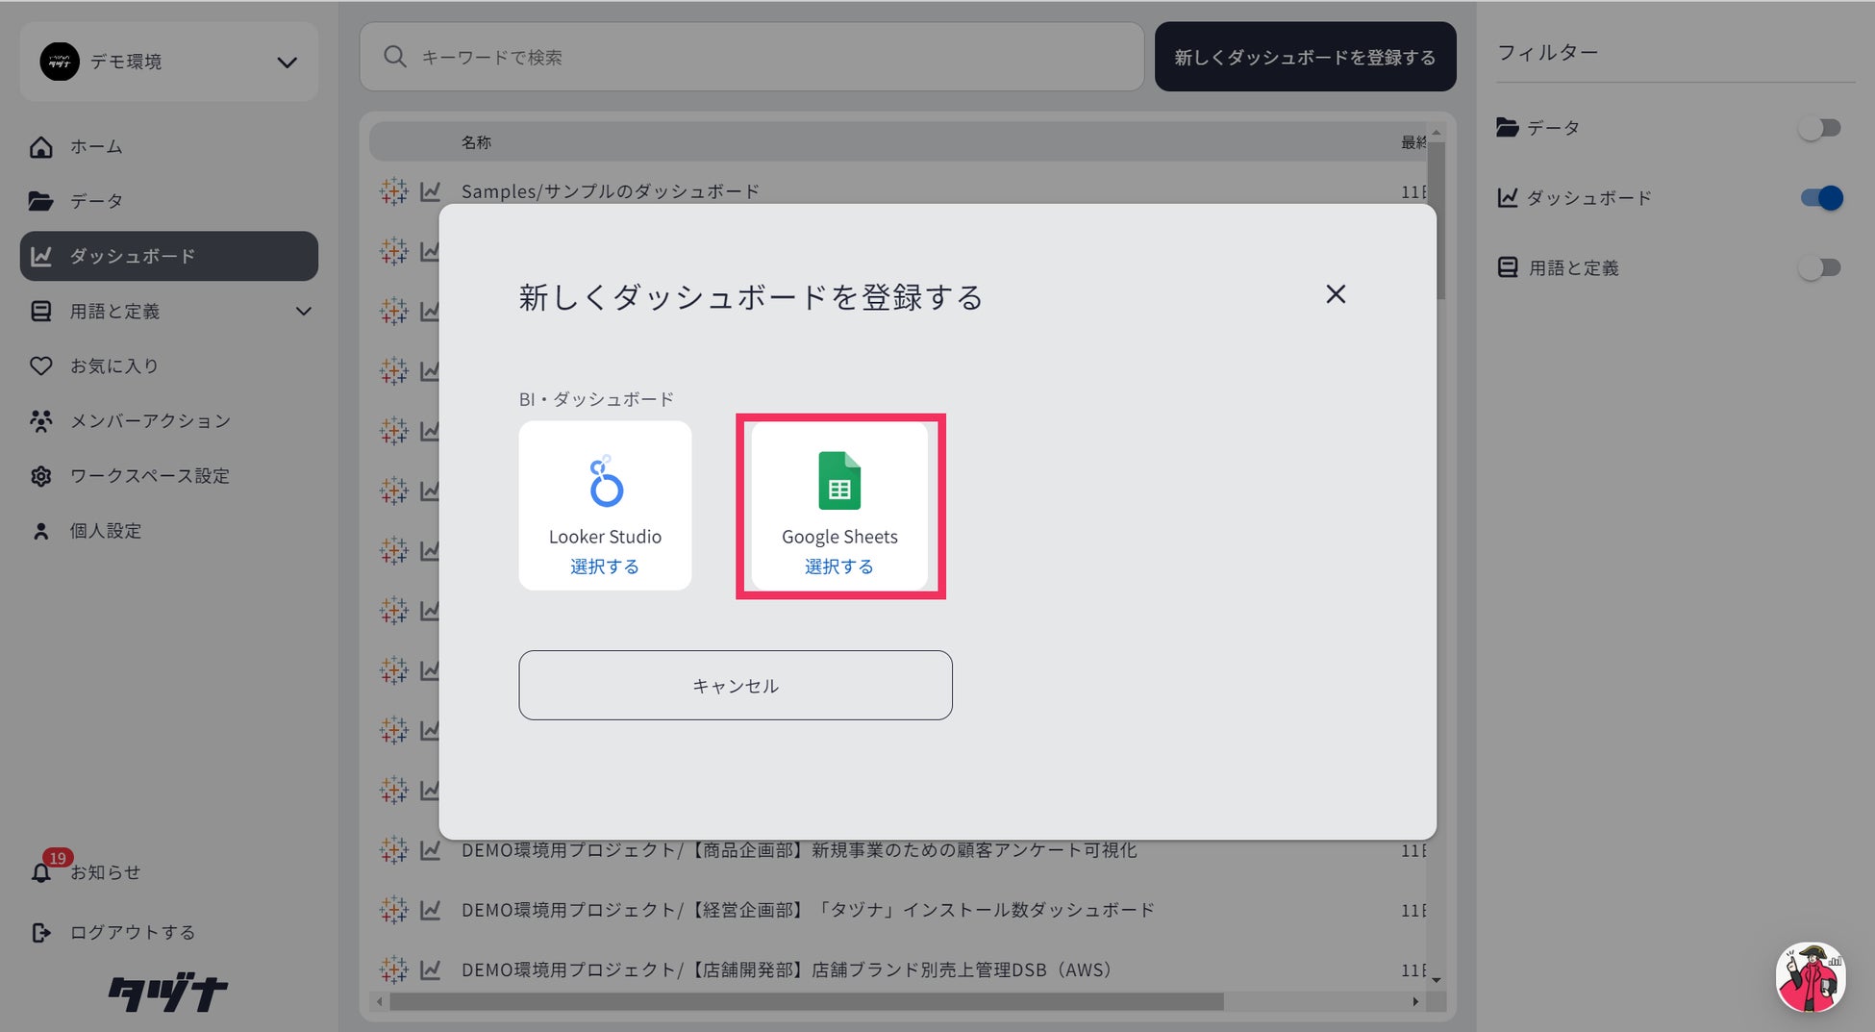Click the logout icon
This screenshot has width=1875, height=1032.
(x=40, y=932)
